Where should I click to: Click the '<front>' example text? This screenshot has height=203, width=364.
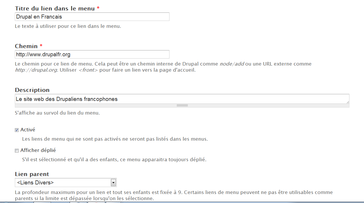tap(88, 70)
